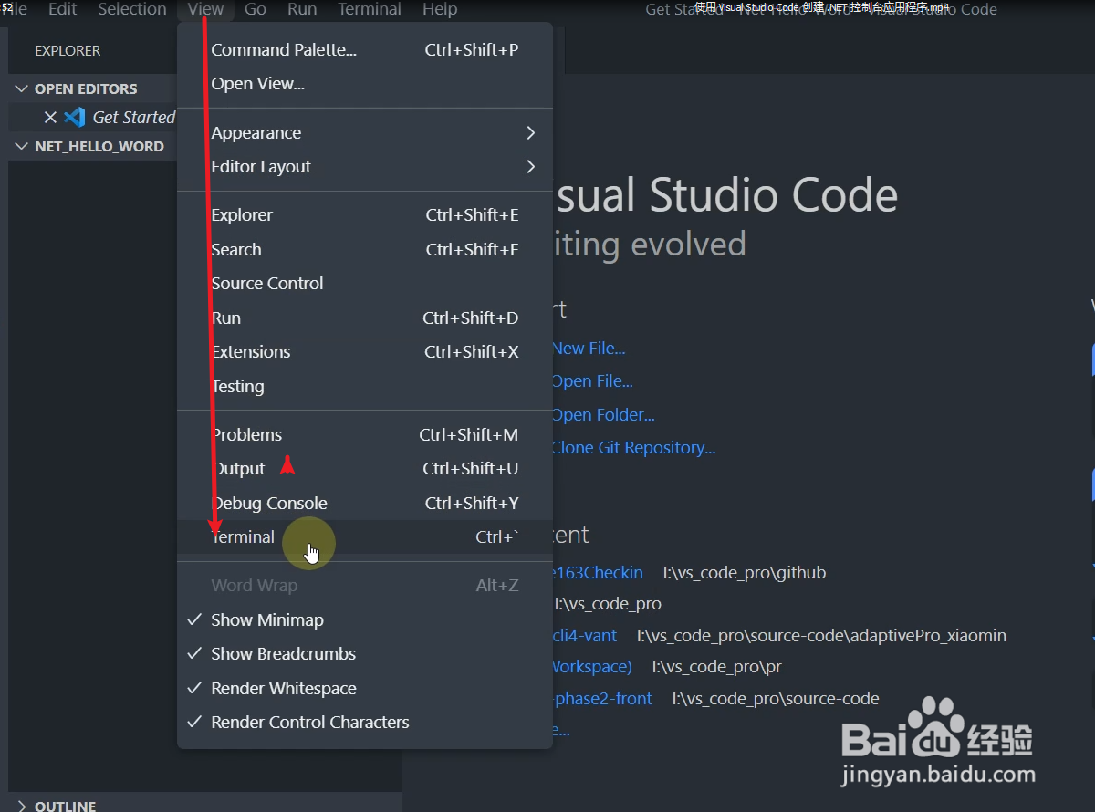1095x812 pixels.
Task: Click the New File... link
Action: pyautogui.click(x=589, y=349)
